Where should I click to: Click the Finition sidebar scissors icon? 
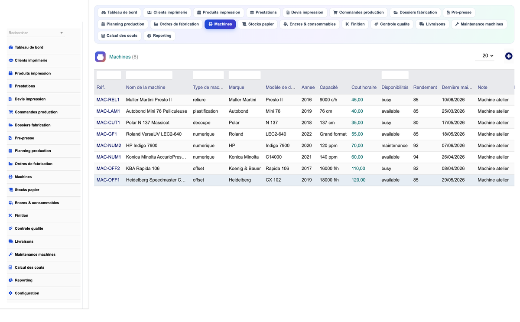tap(10, 215)
